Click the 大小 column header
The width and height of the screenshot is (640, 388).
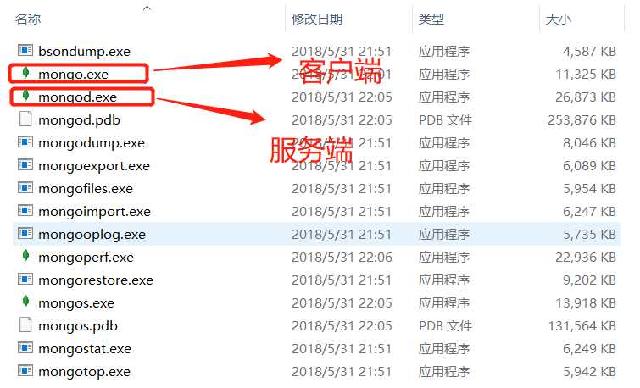(558, 19)
